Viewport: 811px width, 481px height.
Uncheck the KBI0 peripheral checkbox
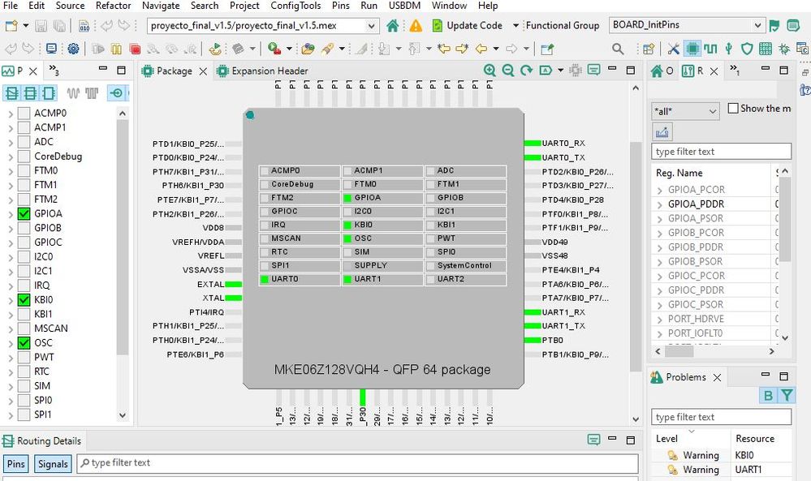24,299
